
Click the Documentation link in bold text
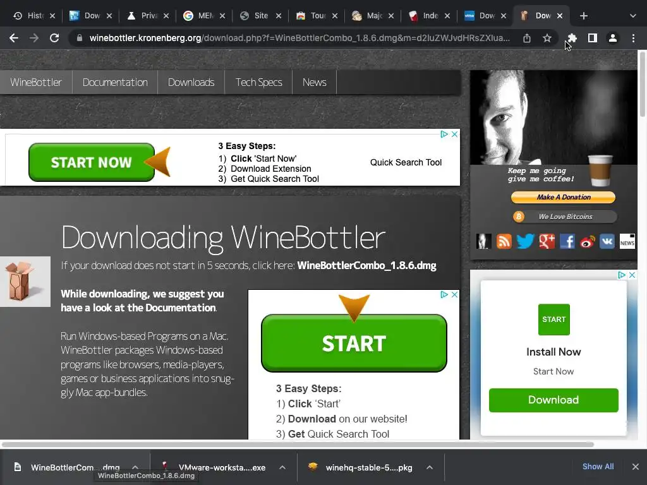coord(180,308)
